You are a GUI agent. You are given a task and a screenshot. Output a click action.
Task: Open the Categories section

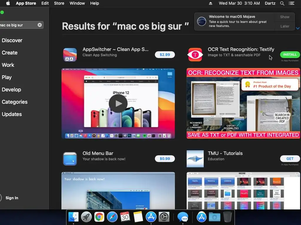click(15, 102)
